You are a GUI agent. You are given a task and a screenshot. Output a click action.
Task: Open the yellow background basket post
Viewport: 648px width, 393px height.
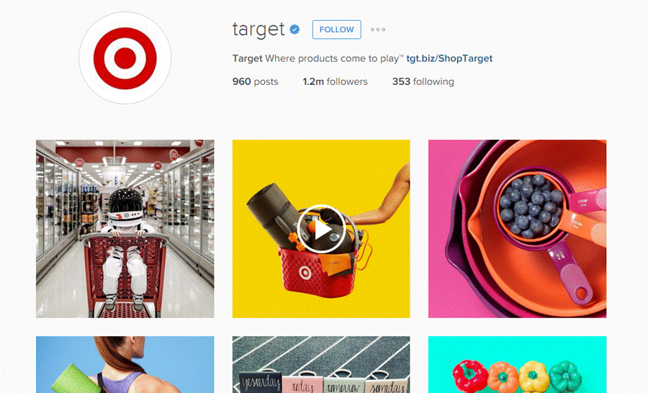(321, 228)
